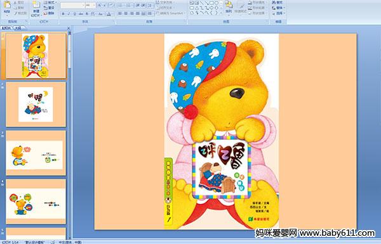The image size is (381, 244).
Task: Reset the slide using Reset button
Action: [49, 8]
